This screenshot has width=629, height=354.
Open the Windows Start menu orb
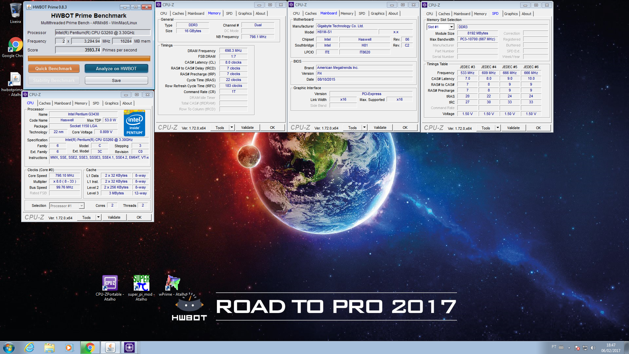9,347
